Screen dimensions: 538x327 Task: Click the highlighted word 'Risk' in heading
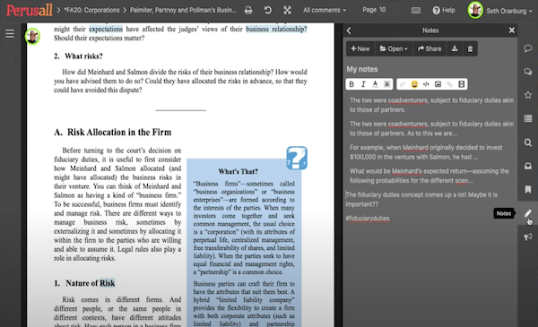[x=108, y=283]
